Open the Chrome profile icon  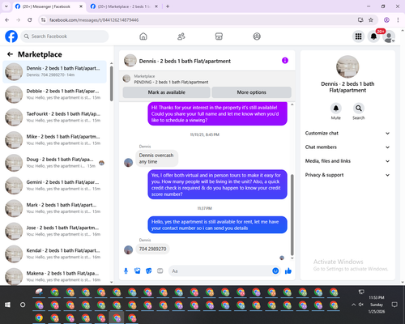point(386,20)
